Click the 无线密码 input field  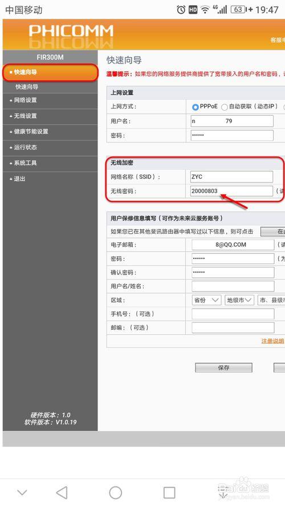(231, 191)
